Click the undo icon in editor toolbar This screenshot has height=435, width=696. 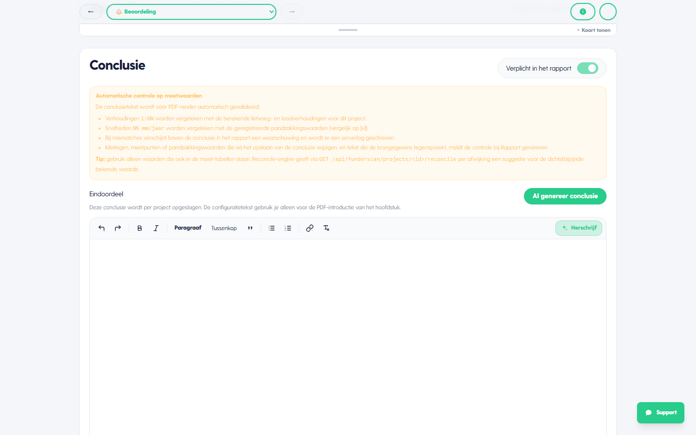(101, 228)
